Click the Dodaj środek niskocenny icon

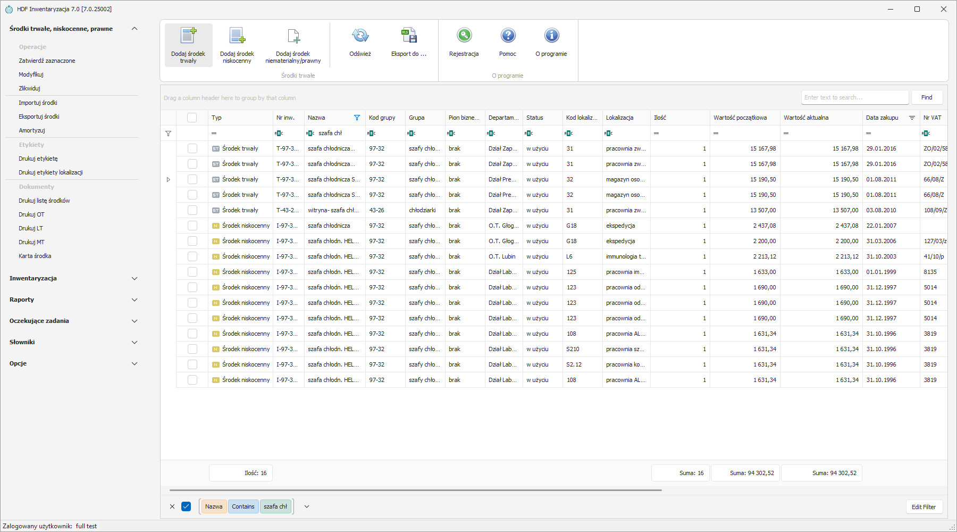click(237, 36)
